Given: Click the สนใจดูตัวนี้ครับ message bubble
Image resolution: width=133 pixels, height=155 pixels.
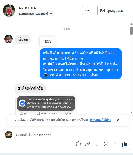Looking at the screenshot, I should click(x=30, y=88).
